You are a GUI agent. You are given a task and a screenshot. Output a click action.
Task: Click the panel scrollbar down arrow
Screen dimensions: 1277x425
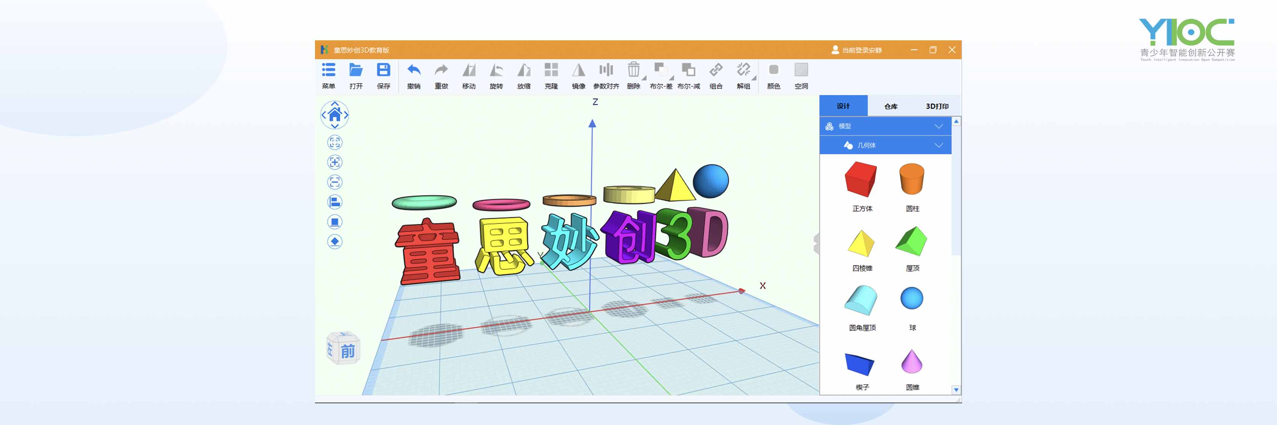956,390
